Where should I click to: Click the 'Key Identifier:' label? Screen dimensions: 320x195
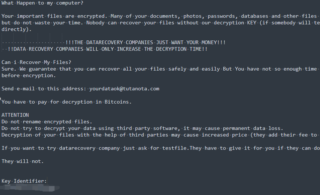pos(24,181)
